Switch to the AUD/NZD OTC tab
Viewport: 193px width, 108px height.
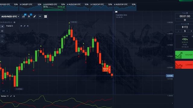pyautogui.click(x=54, y=7)
